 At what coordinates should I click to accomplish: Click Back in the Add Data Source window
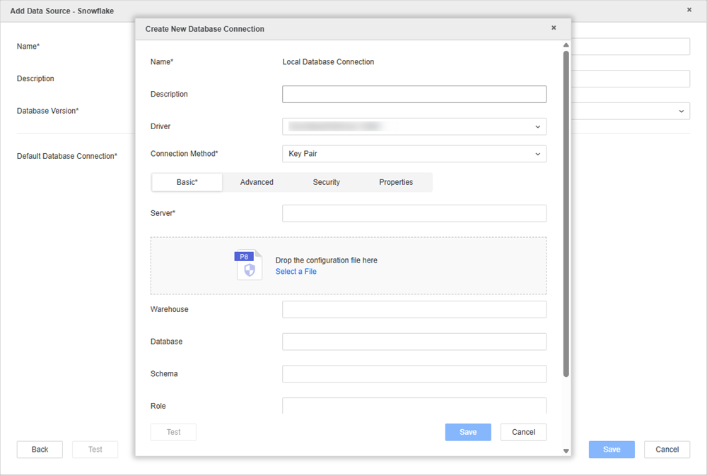pos(40,450)
